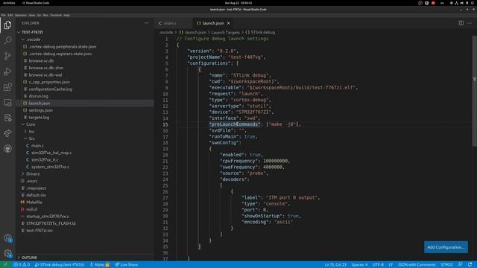Open stm32f7xx_hal_msp.c file

(51, 153)
